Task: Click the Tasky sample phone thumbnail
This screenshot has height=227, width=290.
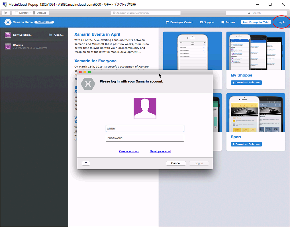Action: pyautogui.click(x=192, y=51)
